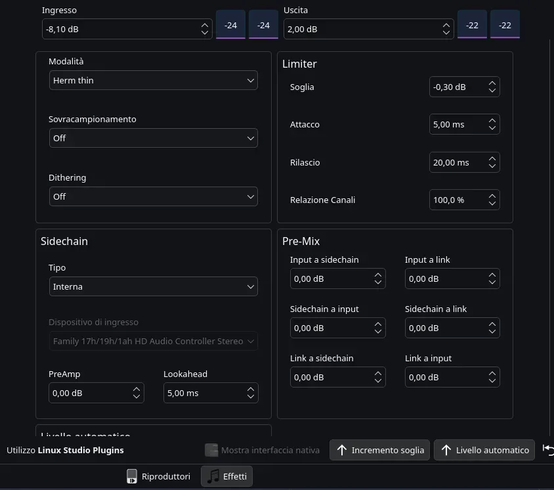Open the sidechain Tipo dropdown set to Interna

[154, 286]
